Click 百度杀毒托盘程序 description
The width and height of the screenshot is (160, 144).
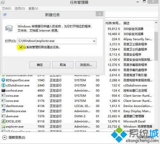(x=135, y=70)
